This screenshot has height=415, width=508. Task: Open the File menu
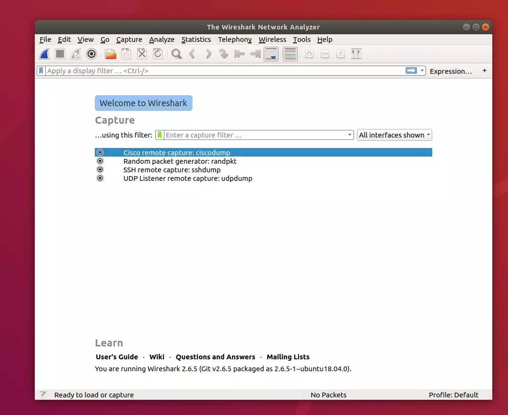click(45, 40)
